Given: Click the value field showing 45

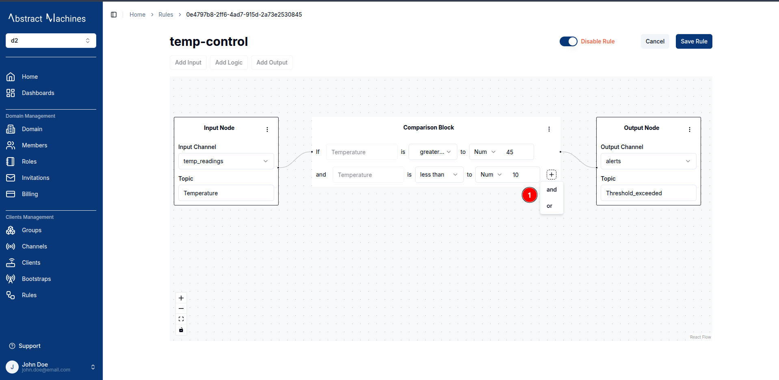Looking at the screenshot, I should [517, 152].
